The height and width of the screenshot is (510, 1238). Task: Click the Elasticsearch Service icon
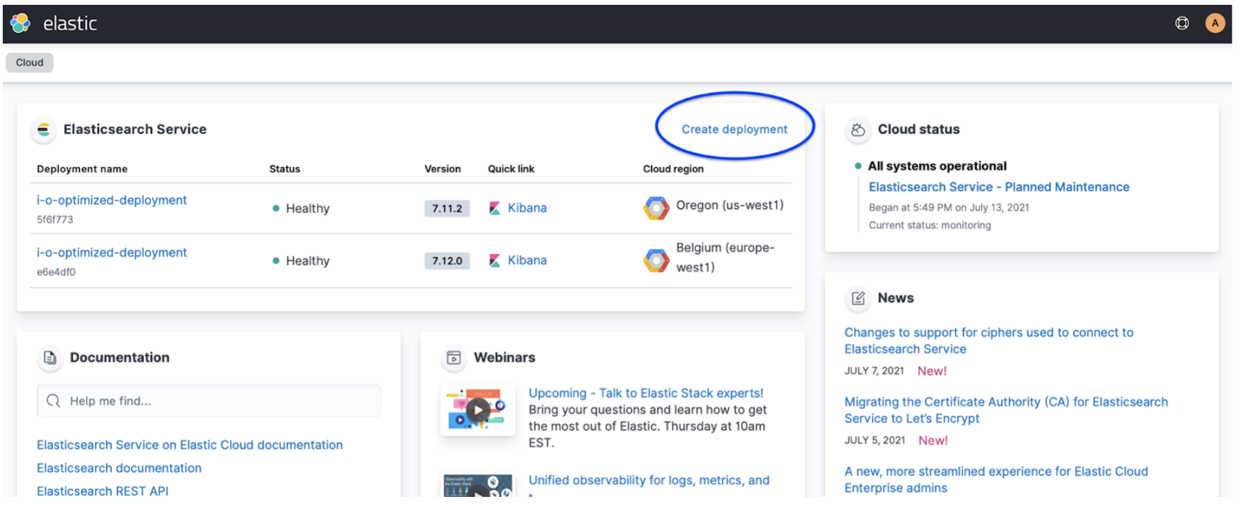tap(43, 129)
